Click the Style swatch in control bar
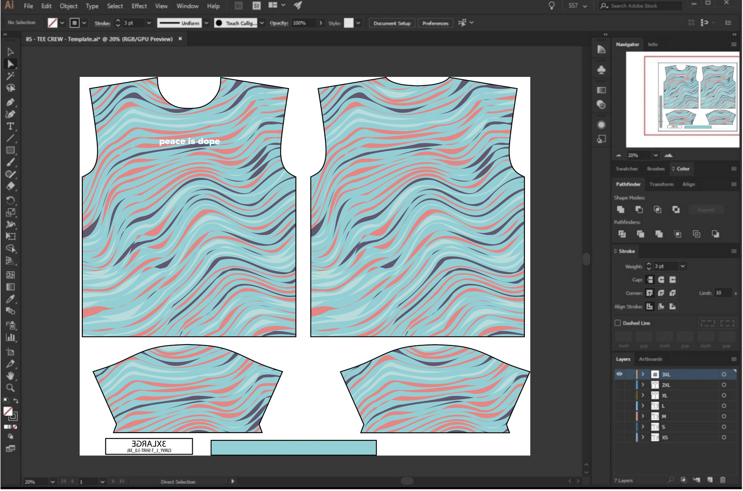743x491 pixels. click(348, 23)
